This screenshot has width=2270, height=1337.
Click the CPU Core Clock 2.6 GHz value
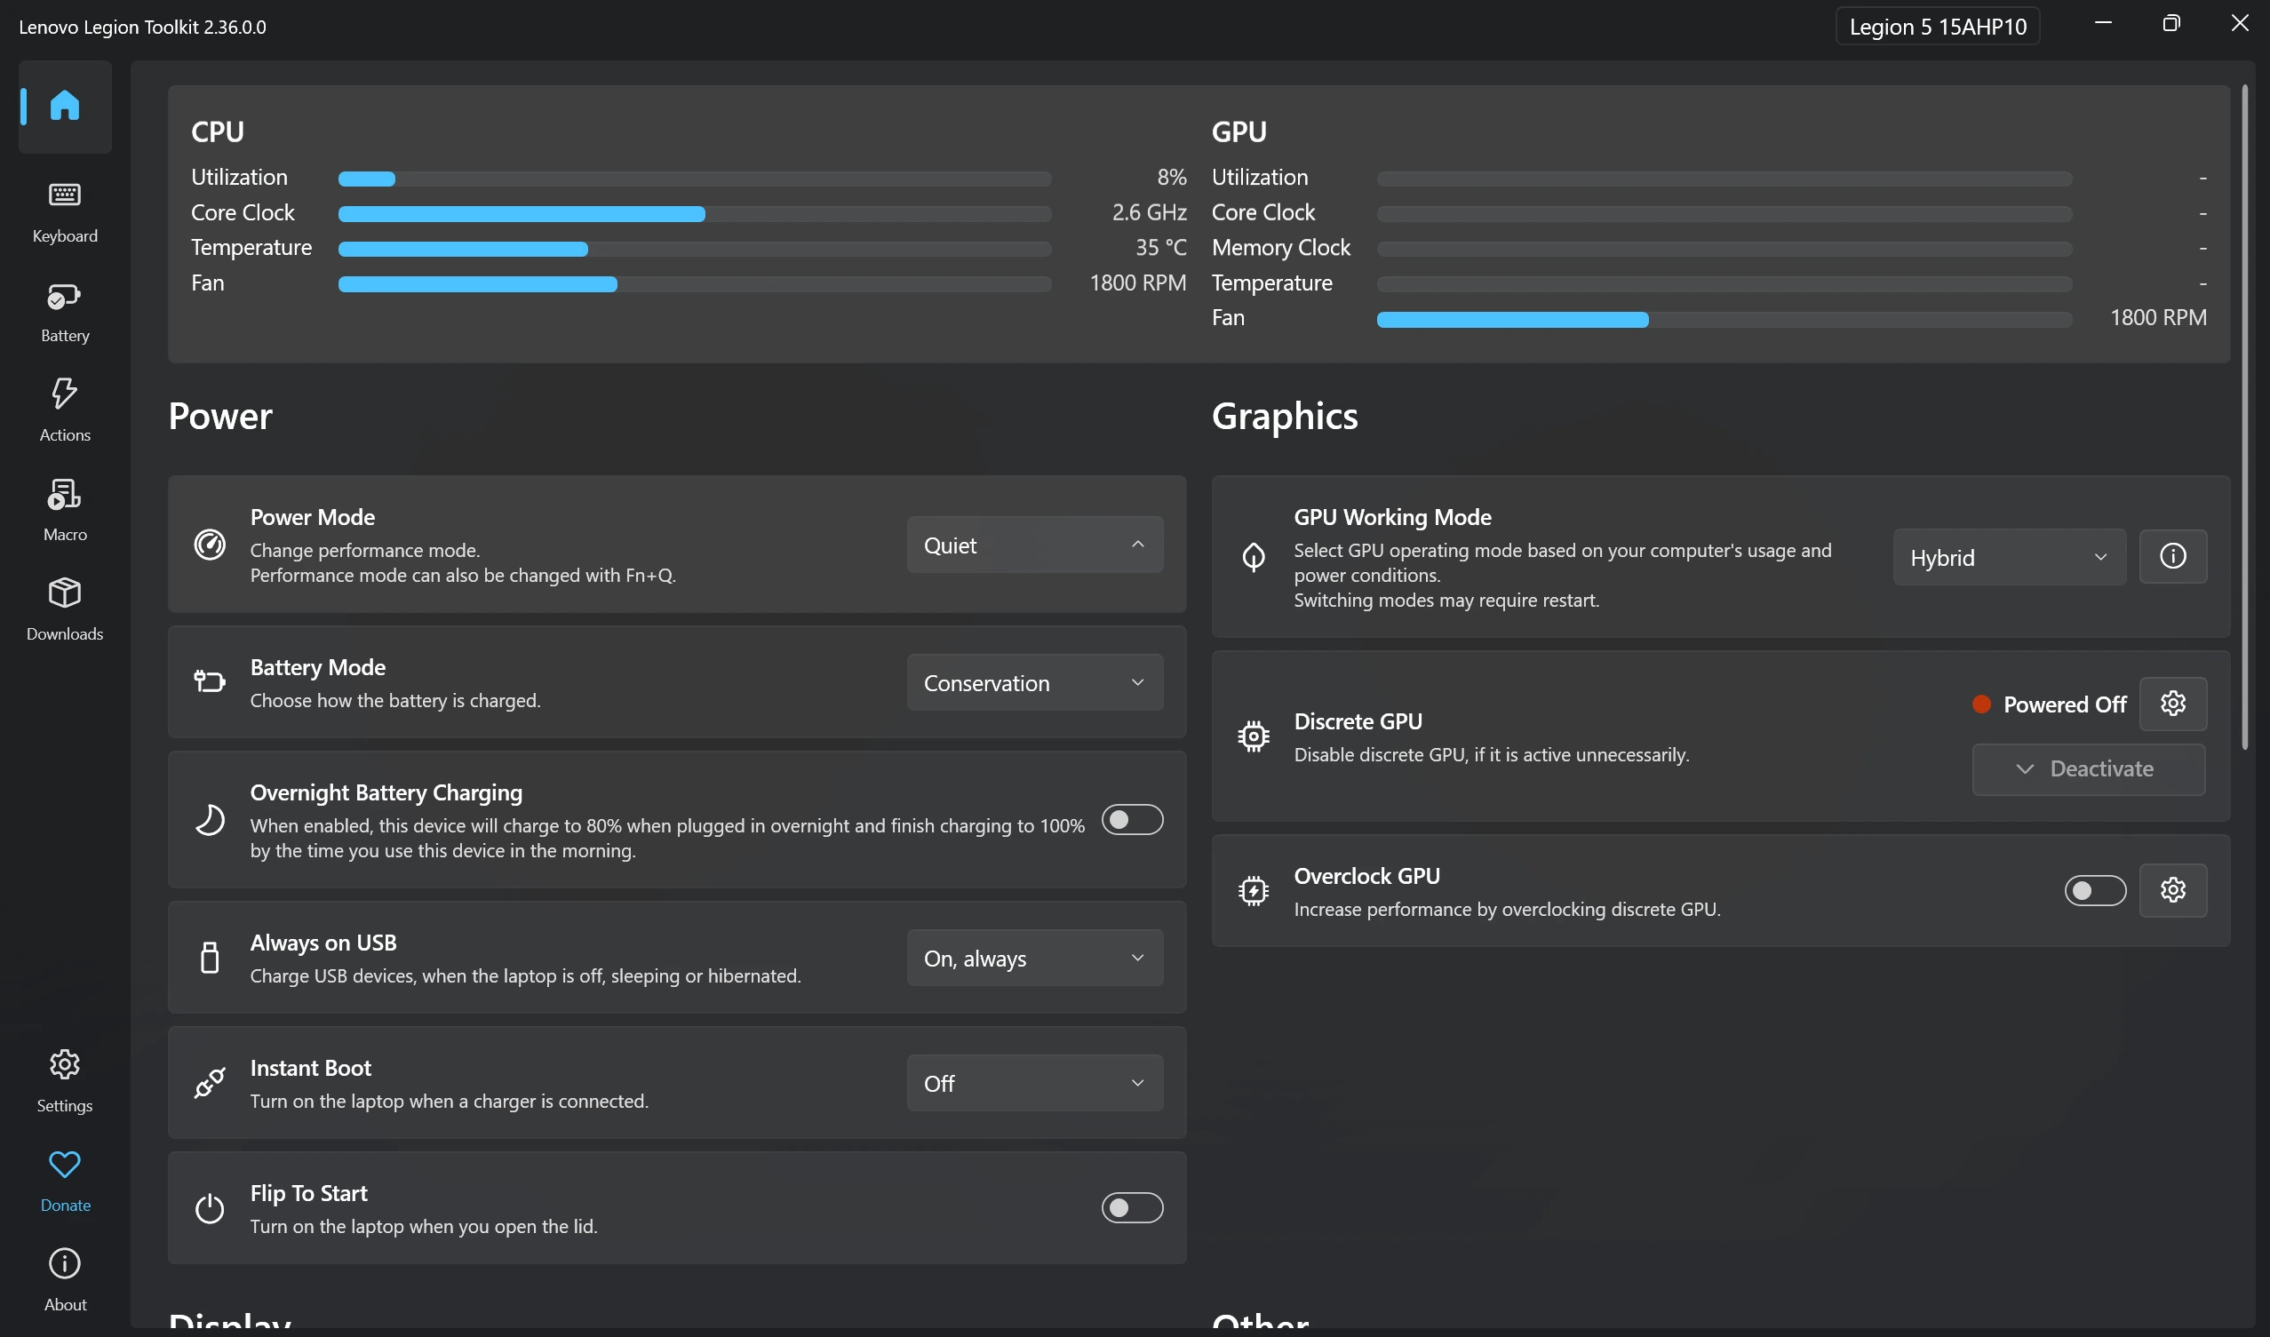[1149, 212]
